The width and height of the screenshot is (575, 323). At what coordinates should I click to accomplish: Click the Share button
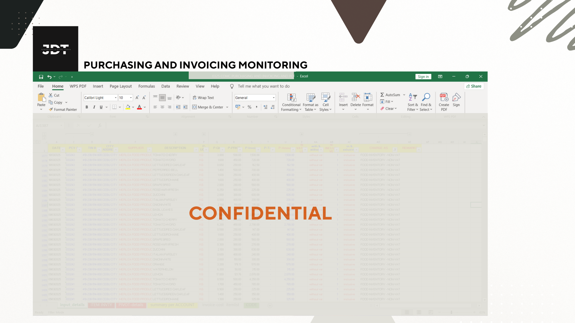tap(474, 86)
